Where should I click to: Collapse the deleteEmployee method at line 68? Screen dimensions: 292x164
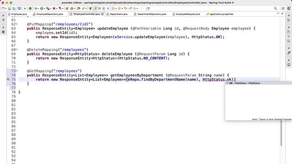coord(17,50)
